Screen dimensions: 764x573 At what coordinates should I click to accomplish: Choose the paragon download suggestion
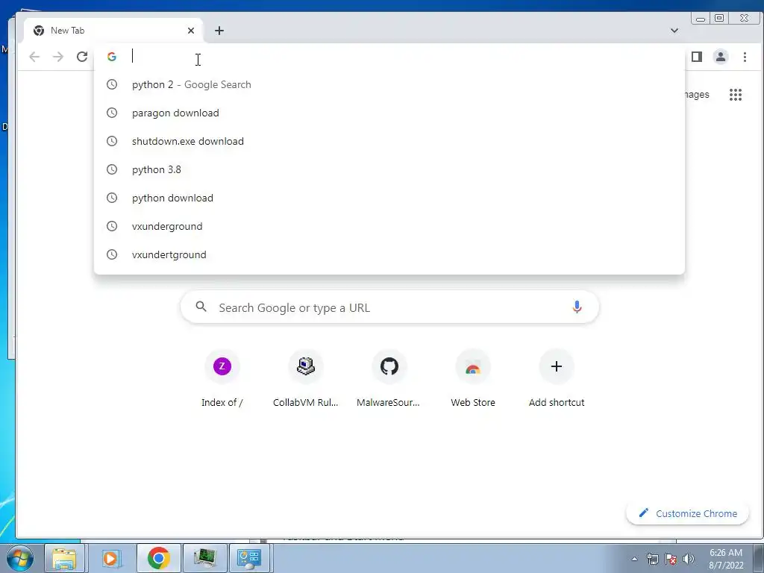(389, 113)
